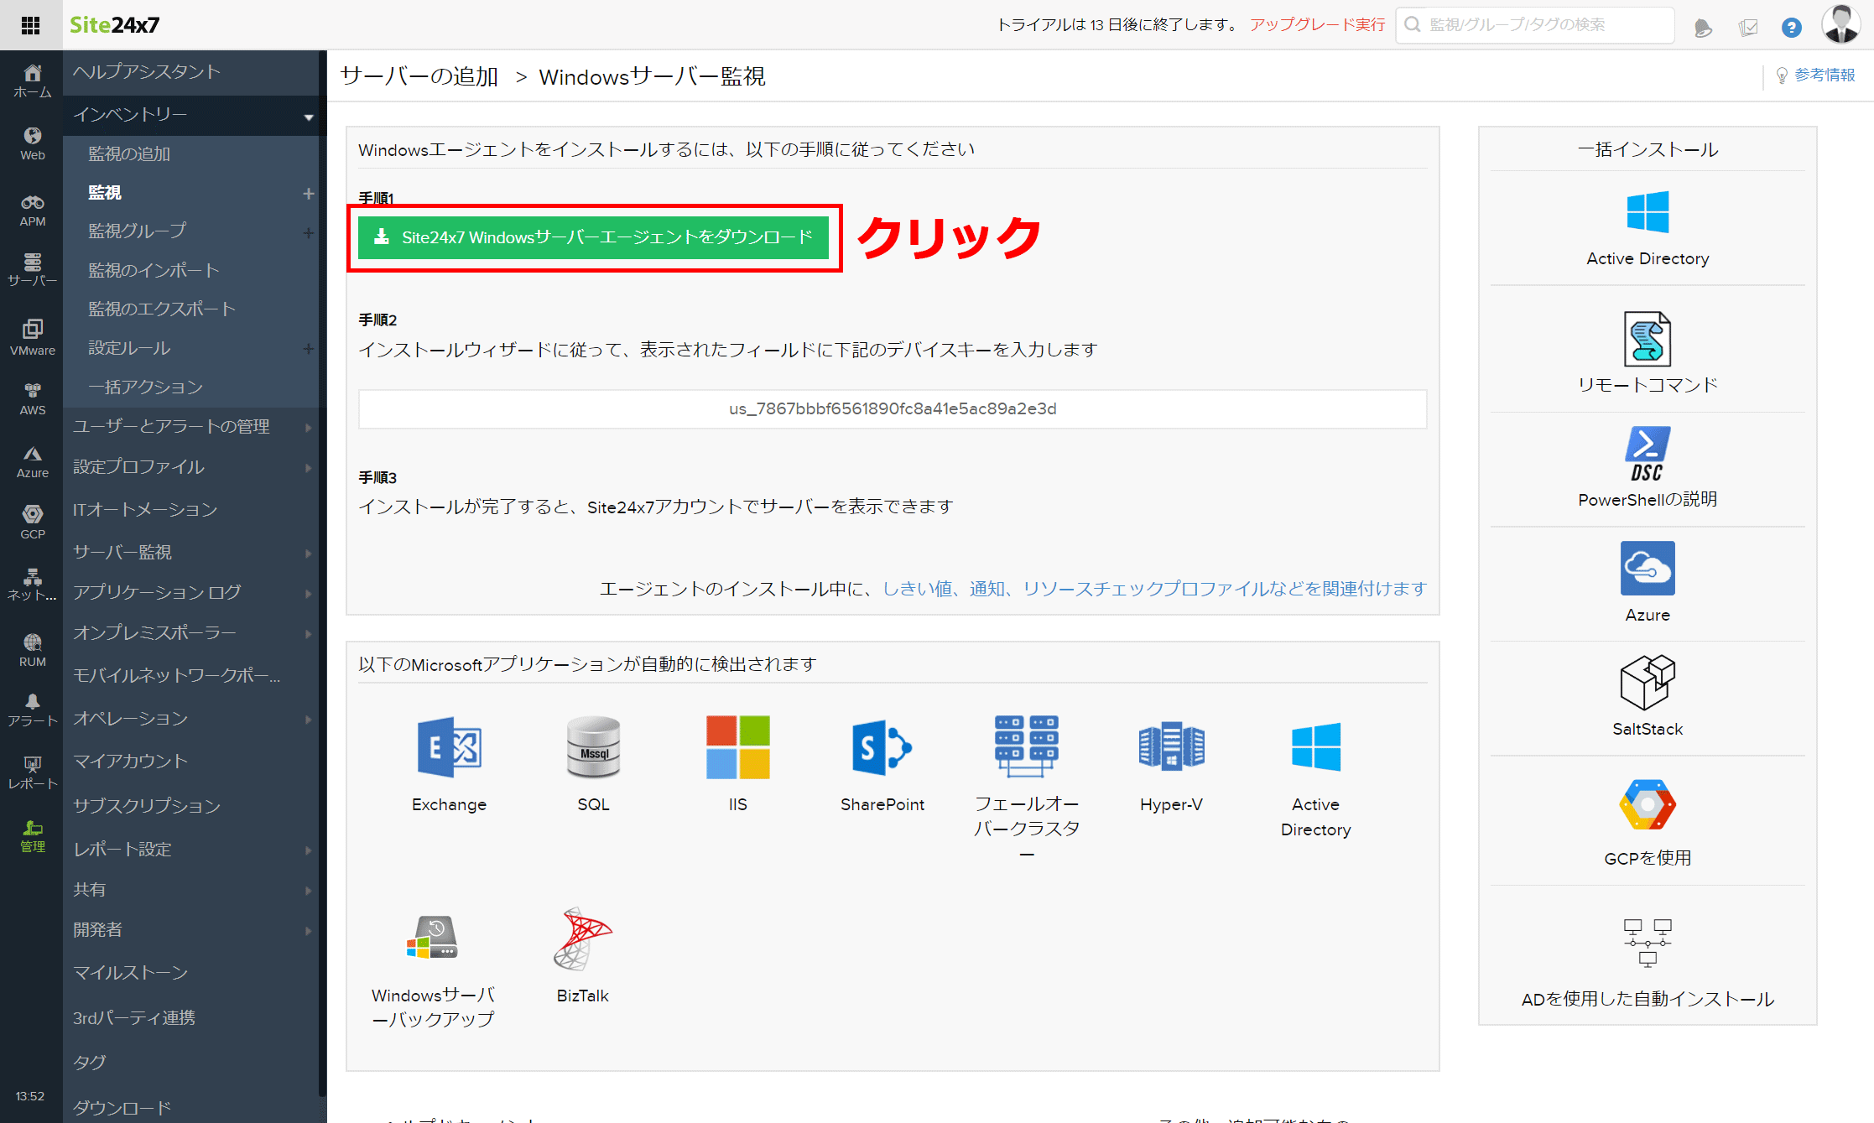Open the サーバー sidebar icon
Viewport: 1874px width, 1123px height.
[x=32, y=270]
